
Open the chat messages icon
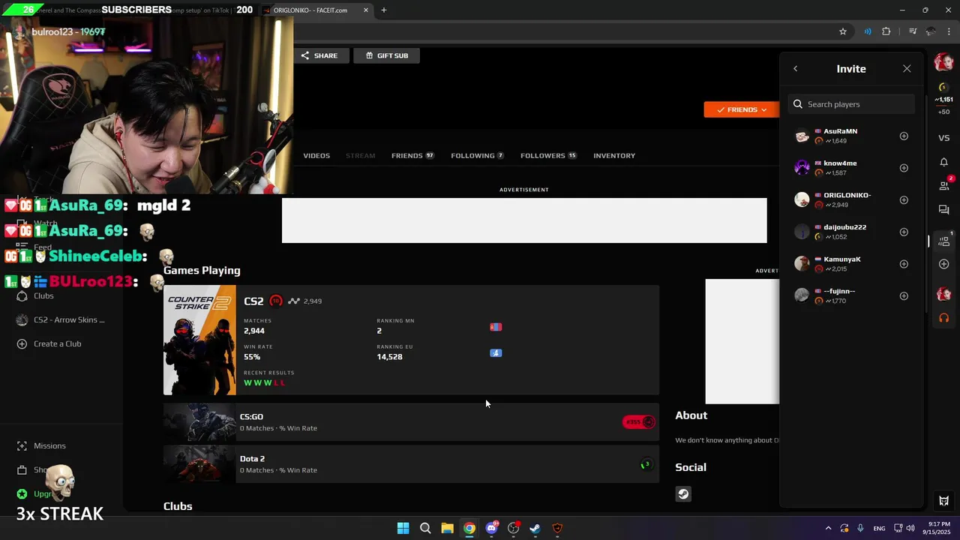pyautogui.click(x=944, y=210)
